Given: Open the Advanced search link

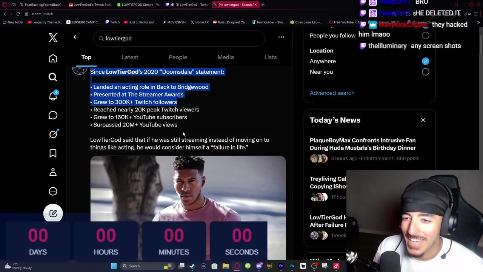Looking at the screenshot, I should tap(332, 93).
